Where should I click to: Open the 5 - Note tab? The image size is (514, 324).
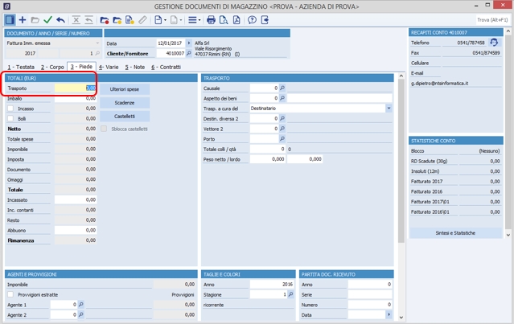point(134,68)
